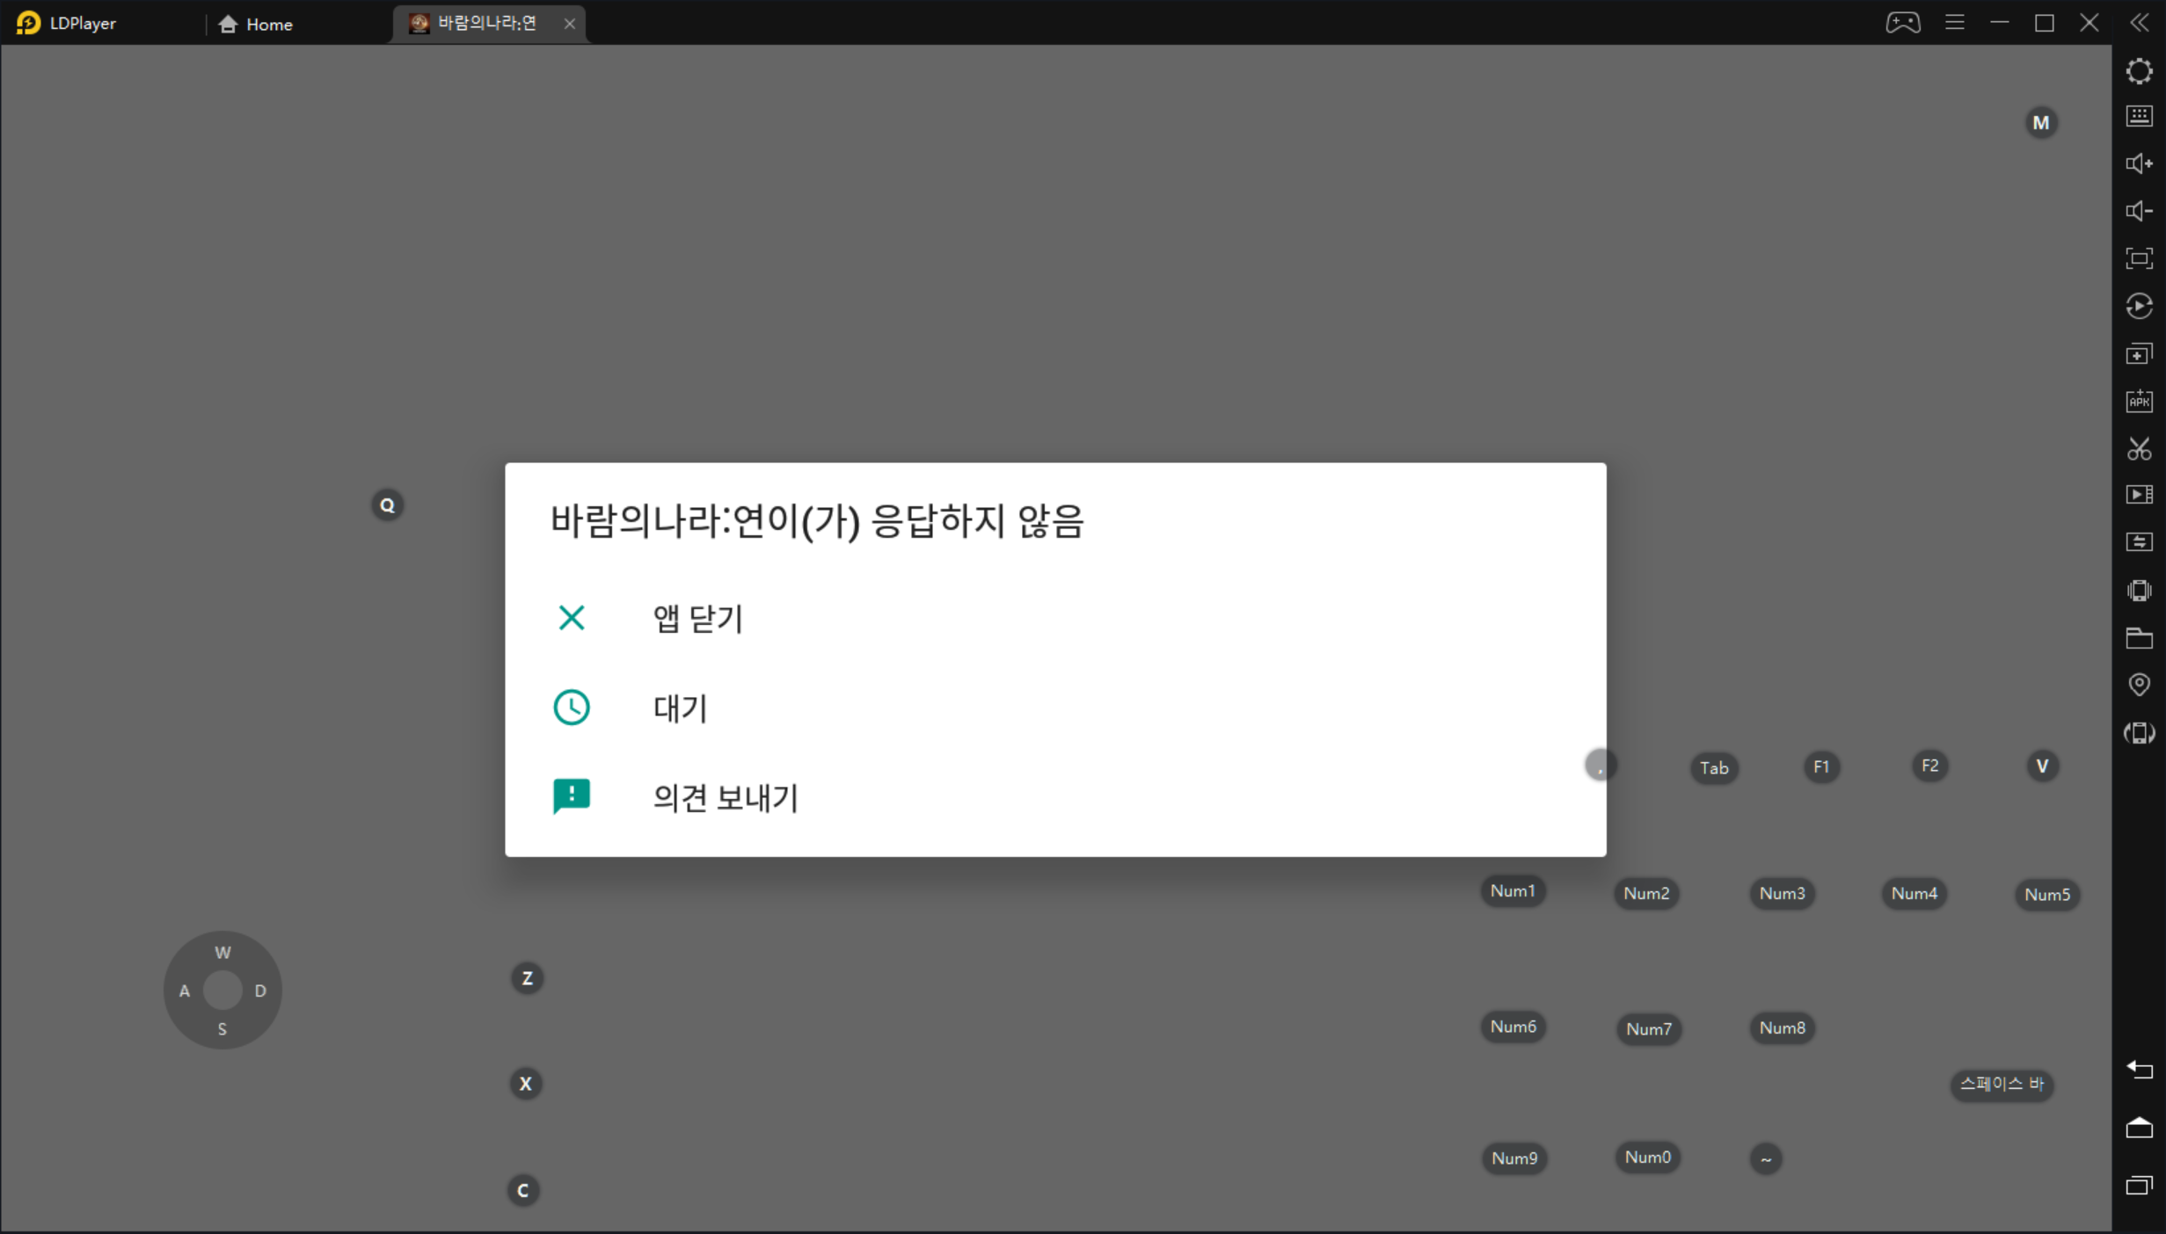Open the keyboard mapping tool

click(2140, 116)
